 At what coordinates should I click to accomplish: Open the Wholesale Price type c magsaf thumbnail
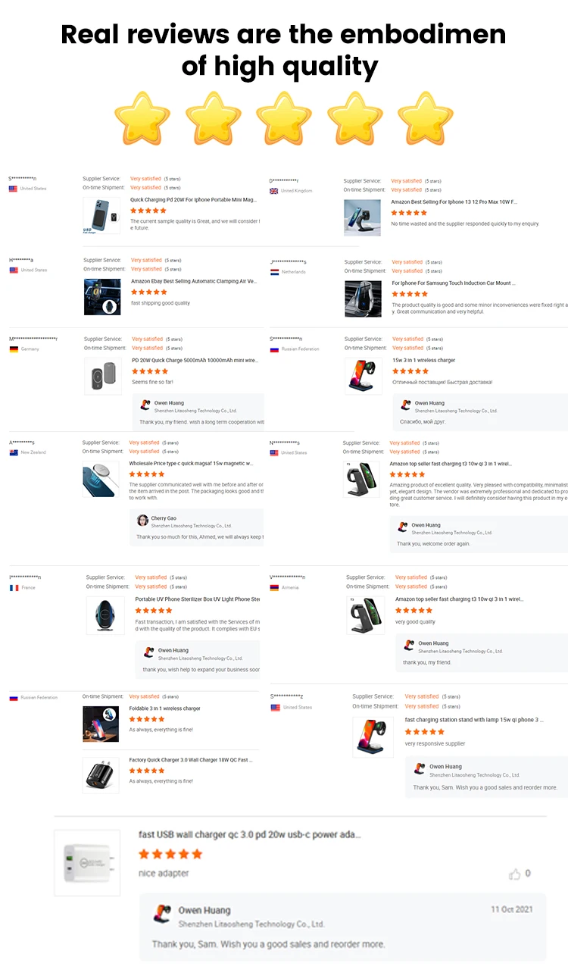pos(101,479)
